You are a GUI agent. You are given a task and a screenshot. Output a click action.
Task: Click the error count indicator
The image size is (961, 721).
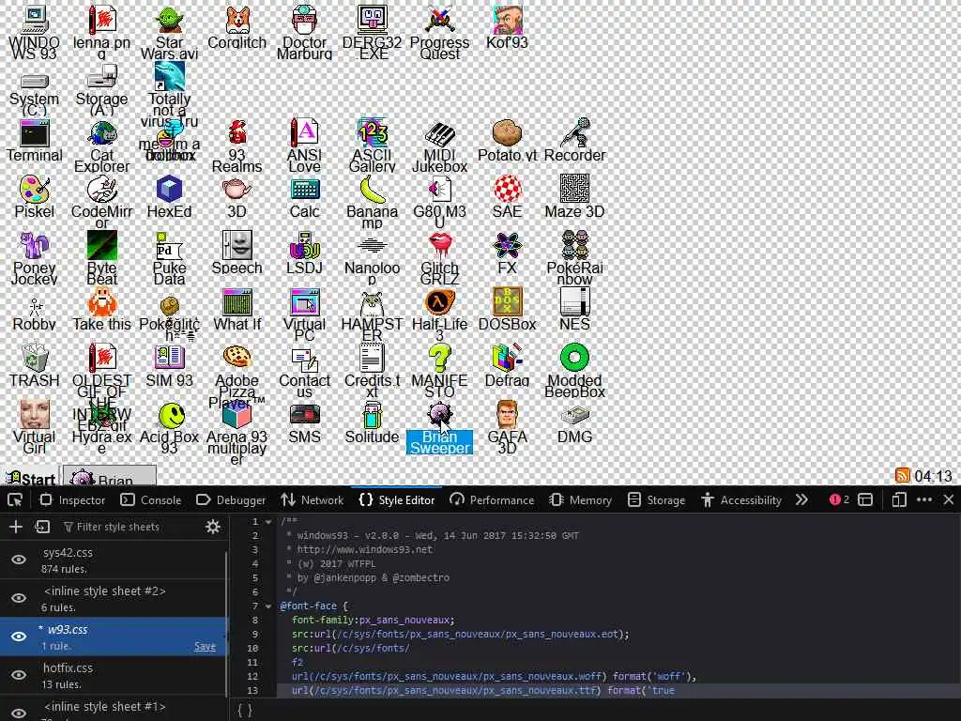[839, 499]
